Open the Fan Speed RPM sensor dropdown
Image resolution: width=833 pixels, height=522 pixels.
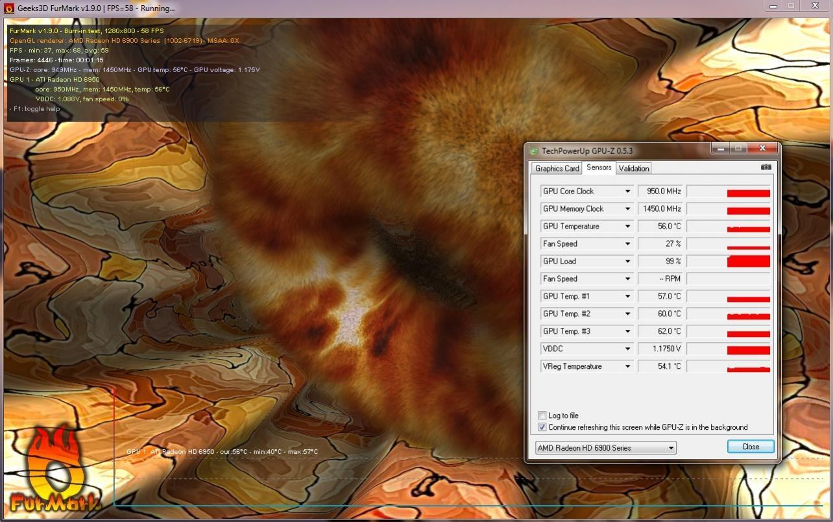click(627, 279)
